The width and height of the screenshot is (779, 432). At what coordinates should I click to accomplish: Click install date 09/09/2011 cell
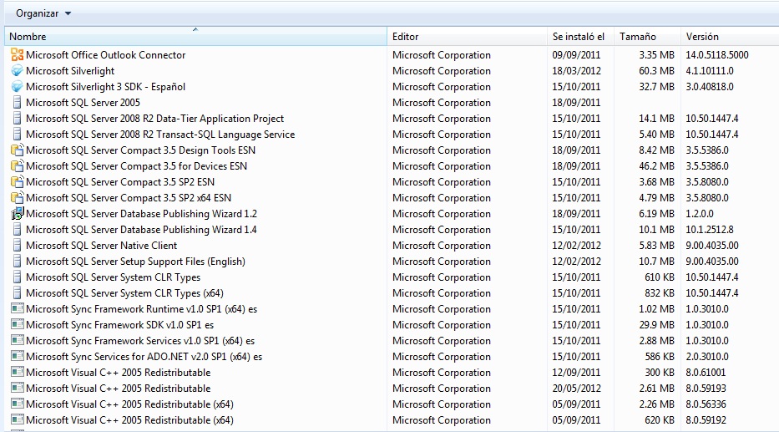pyautogui.click(x=576, y=54)
